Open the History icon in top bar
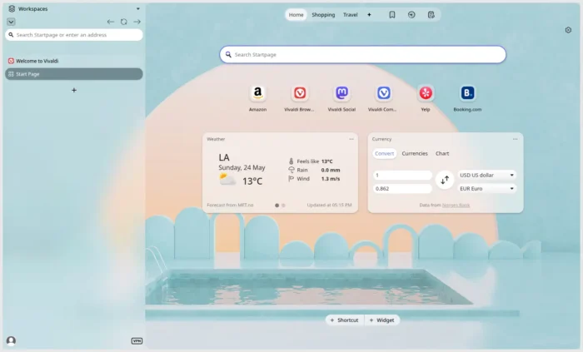This screenshot has height=352, width=583. click(x=411, y=15)
